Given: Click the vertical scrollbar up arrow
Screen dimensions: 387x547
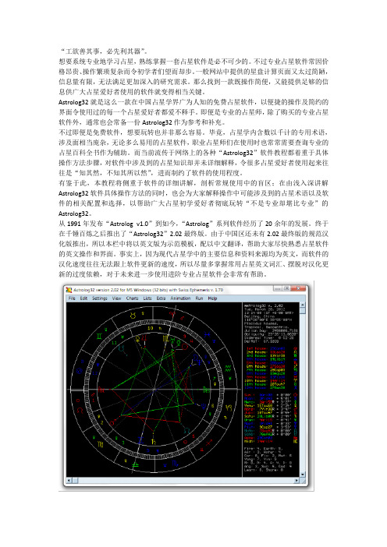Looking at the screenshot, I should tap(303, 305).
